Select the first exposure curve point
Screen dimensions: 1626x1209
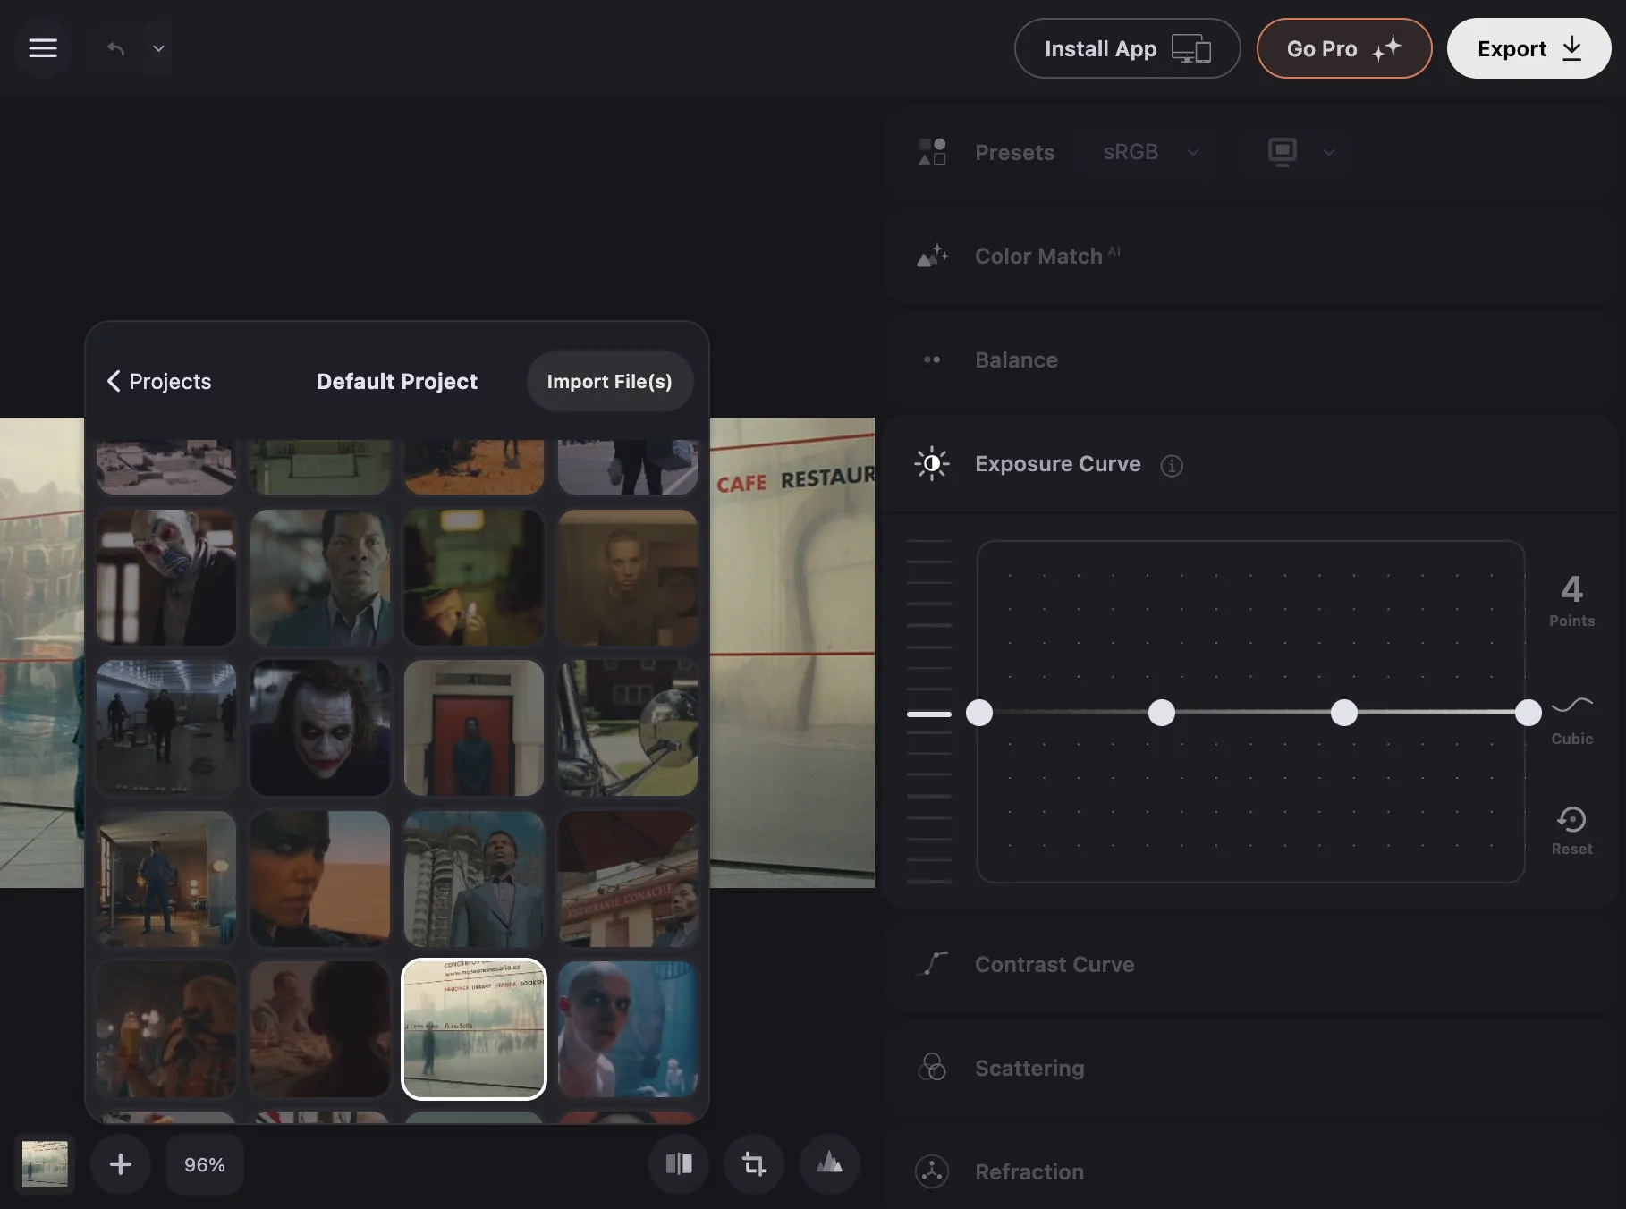coord(979,713)
